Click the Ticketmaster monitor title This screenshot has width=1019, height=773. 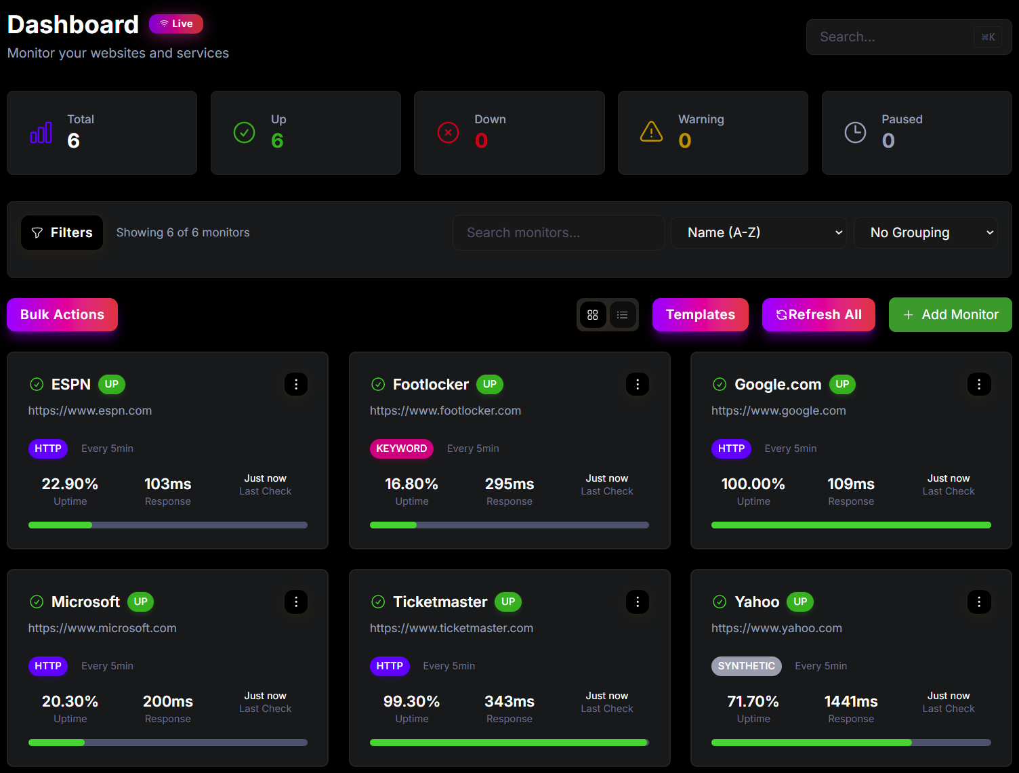(440, 602)
